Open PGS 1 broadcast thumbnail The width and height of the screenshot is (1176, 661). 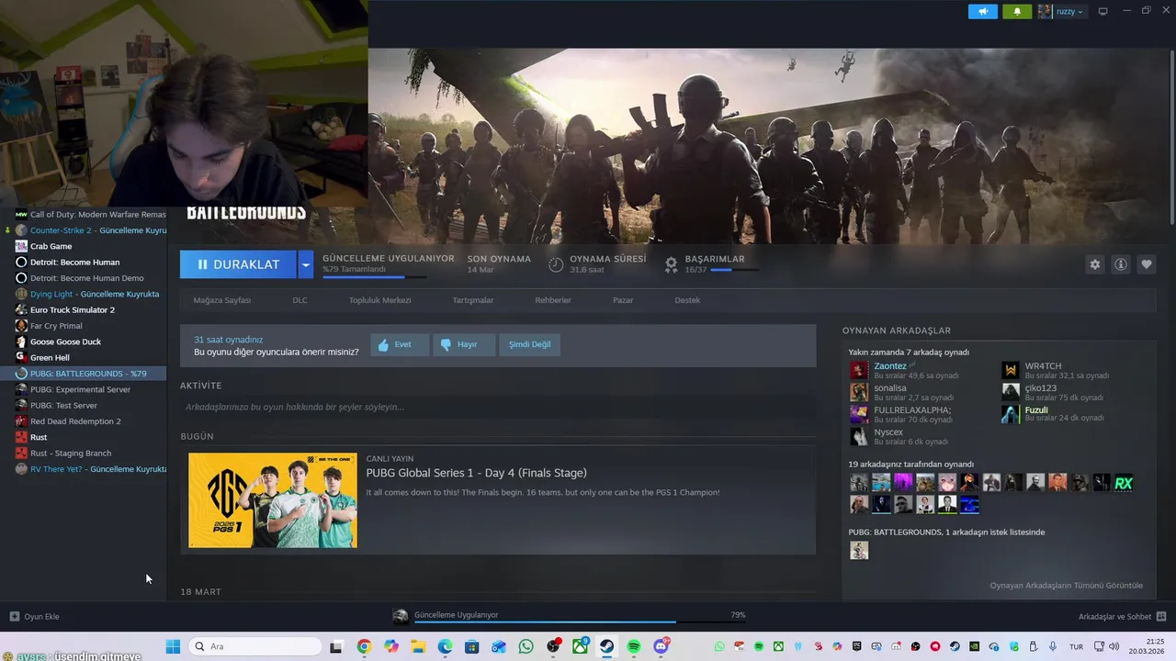(273, 500)
